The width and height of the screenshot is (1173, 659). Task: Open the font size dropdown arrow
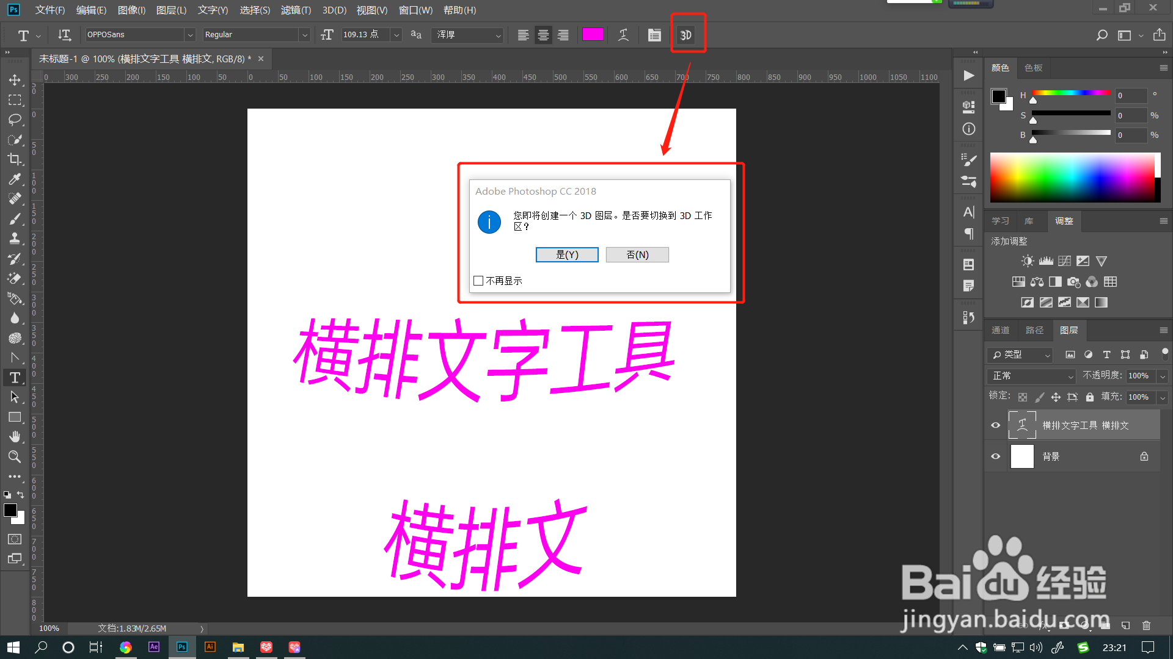[396, 35]
